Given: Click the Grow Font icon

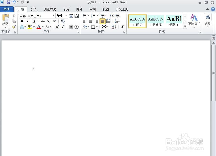Looking at the screenshot, I should point(57,27).
